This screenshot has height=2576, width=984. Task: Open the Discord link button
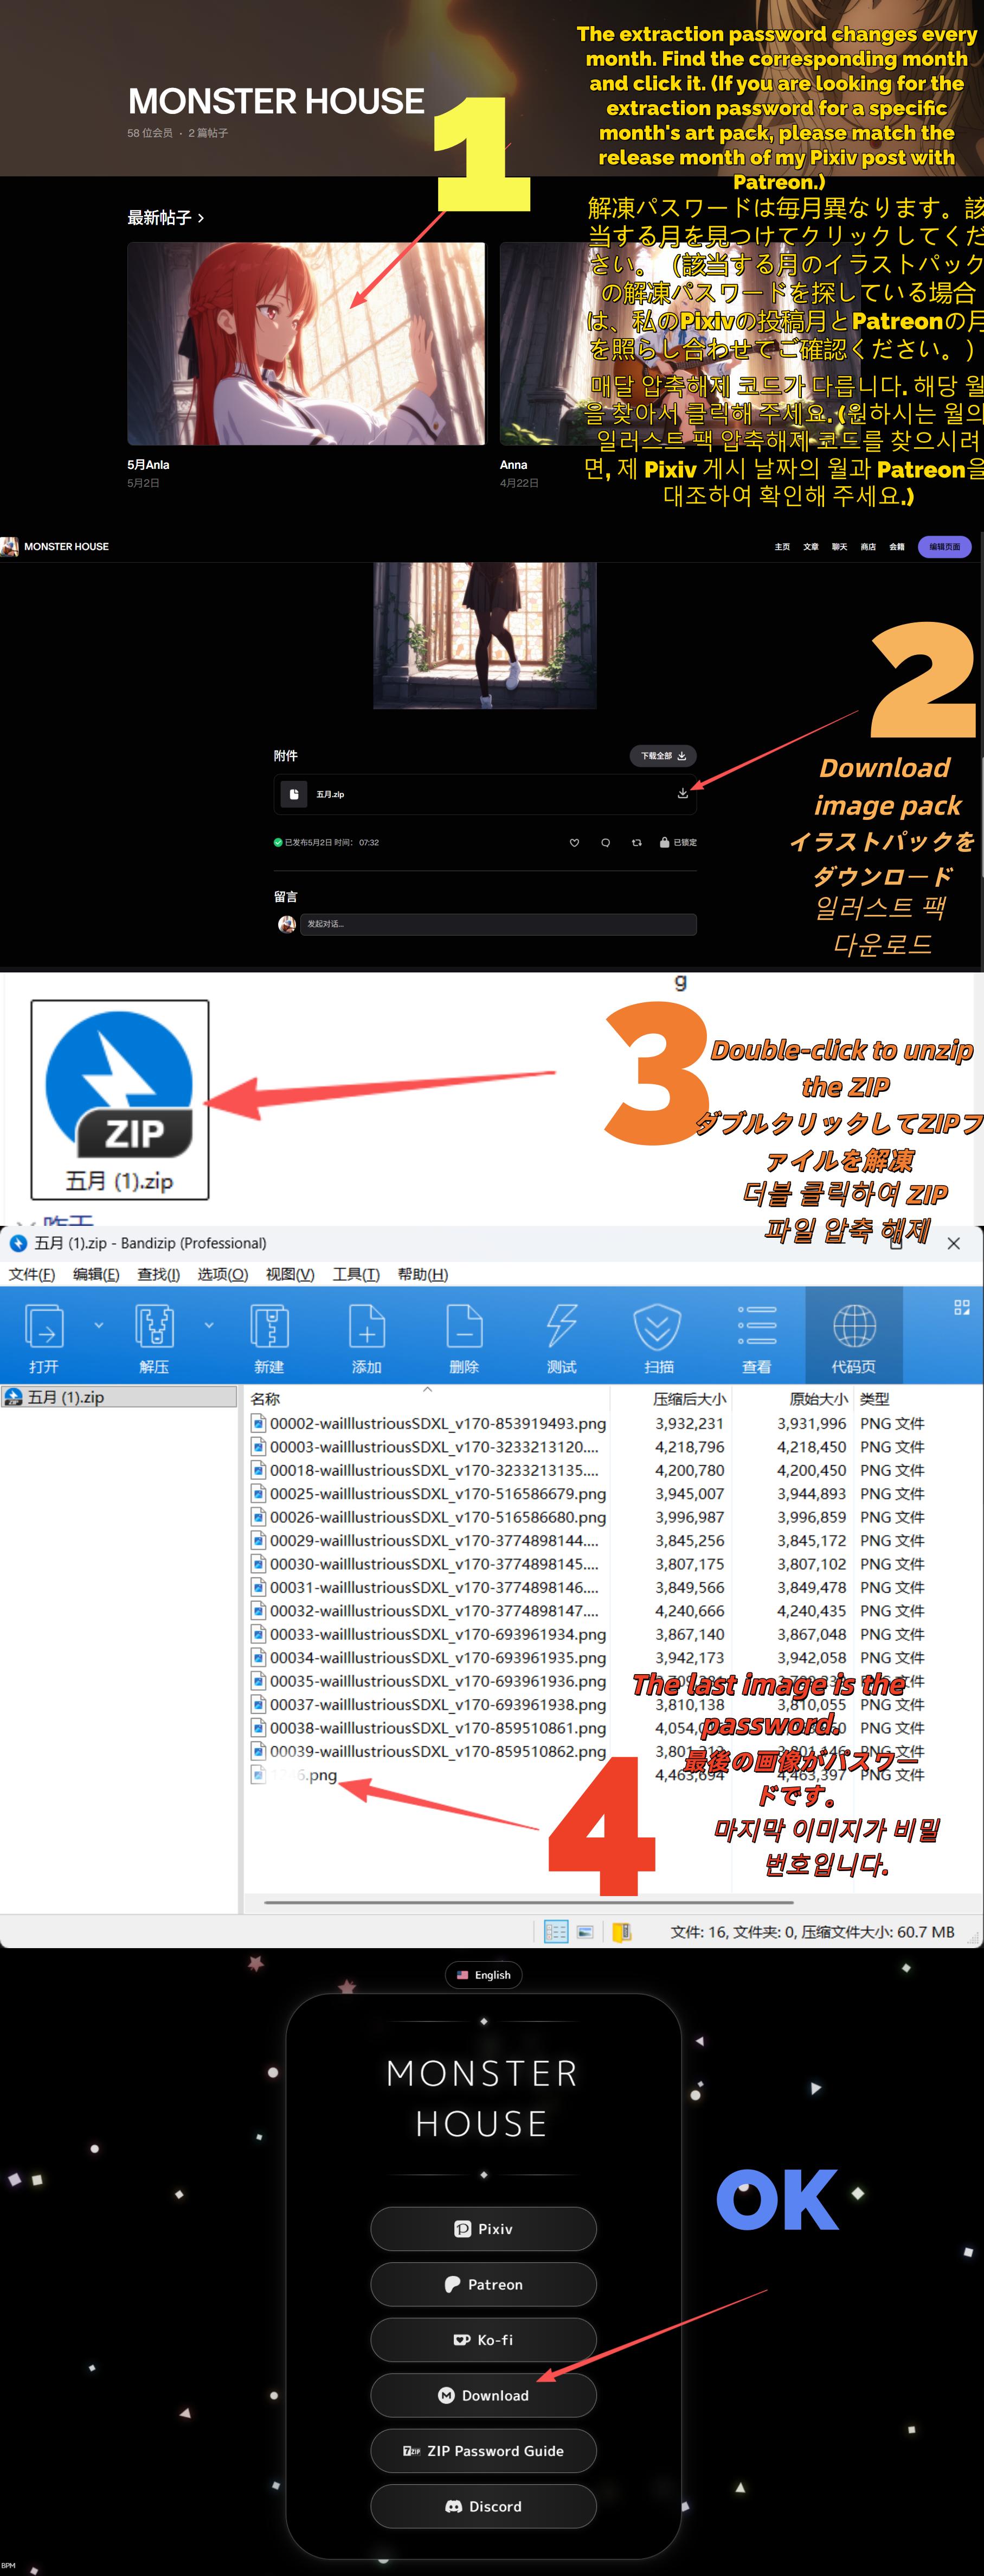tap(484, 2506)
